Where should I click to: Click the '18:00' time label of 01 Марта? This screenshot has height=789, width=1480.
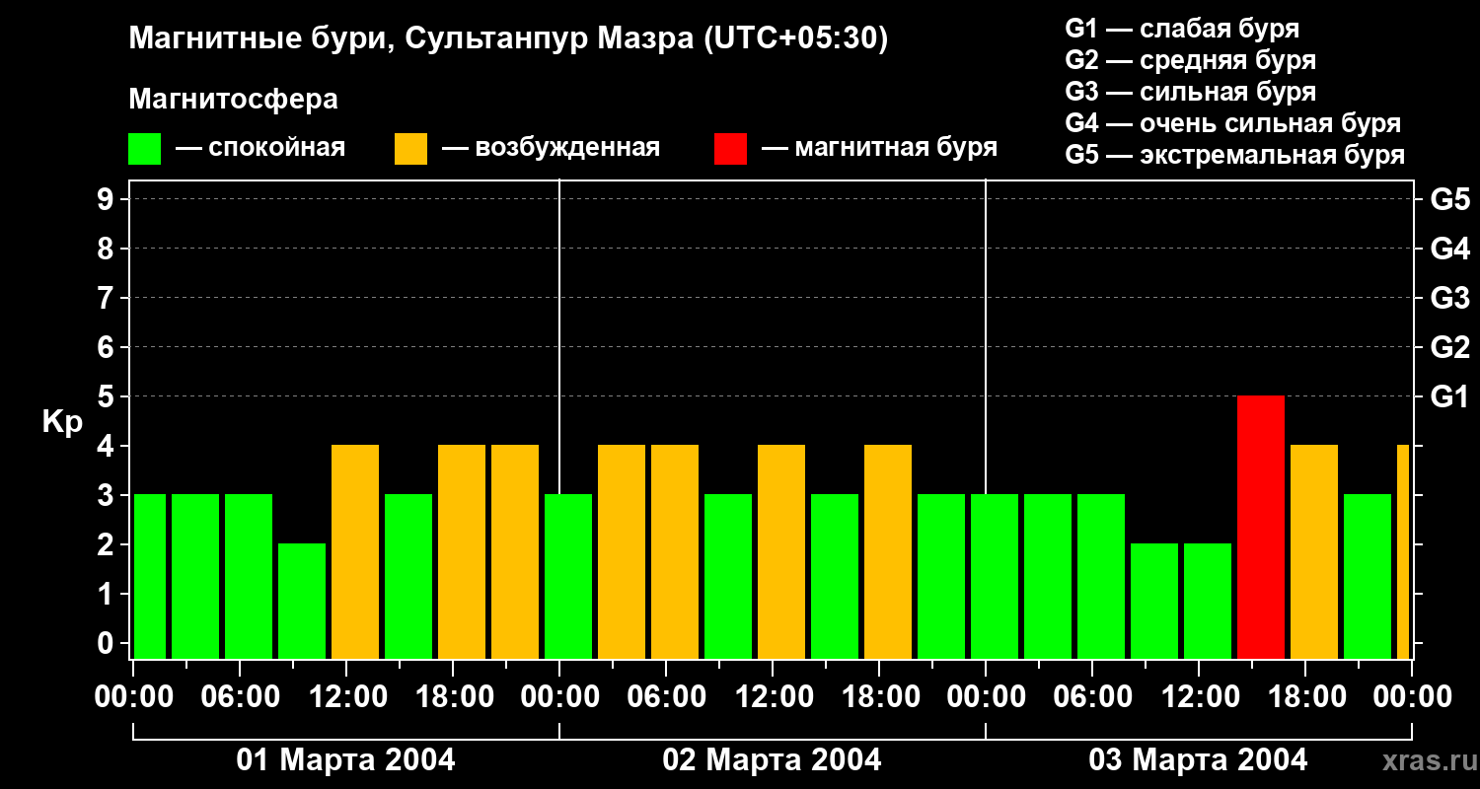453,697
